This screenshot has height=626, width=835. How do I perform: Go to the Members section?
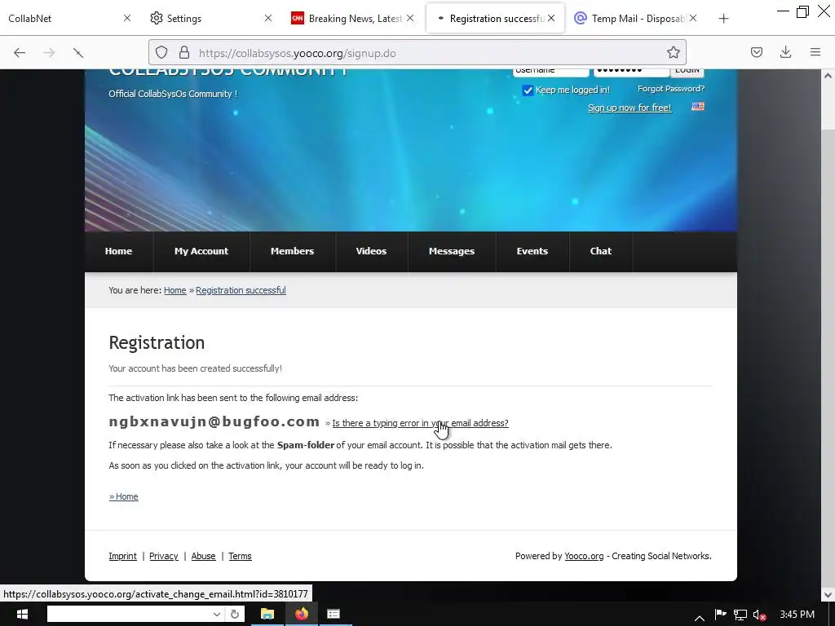(x=293, y=251)
